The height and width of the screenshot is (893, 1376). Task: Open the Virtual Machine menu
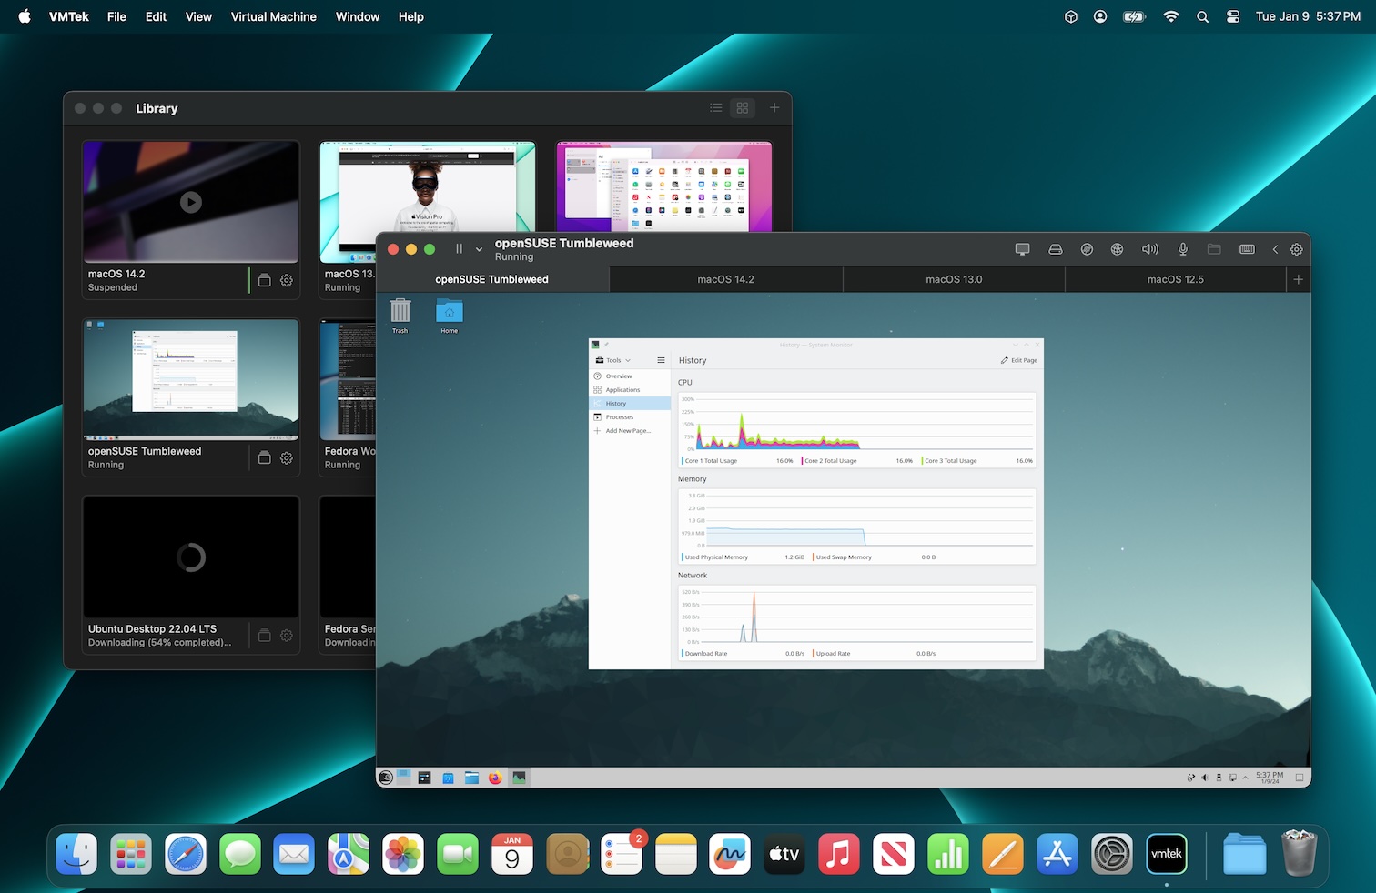click(x=274, y=16)
